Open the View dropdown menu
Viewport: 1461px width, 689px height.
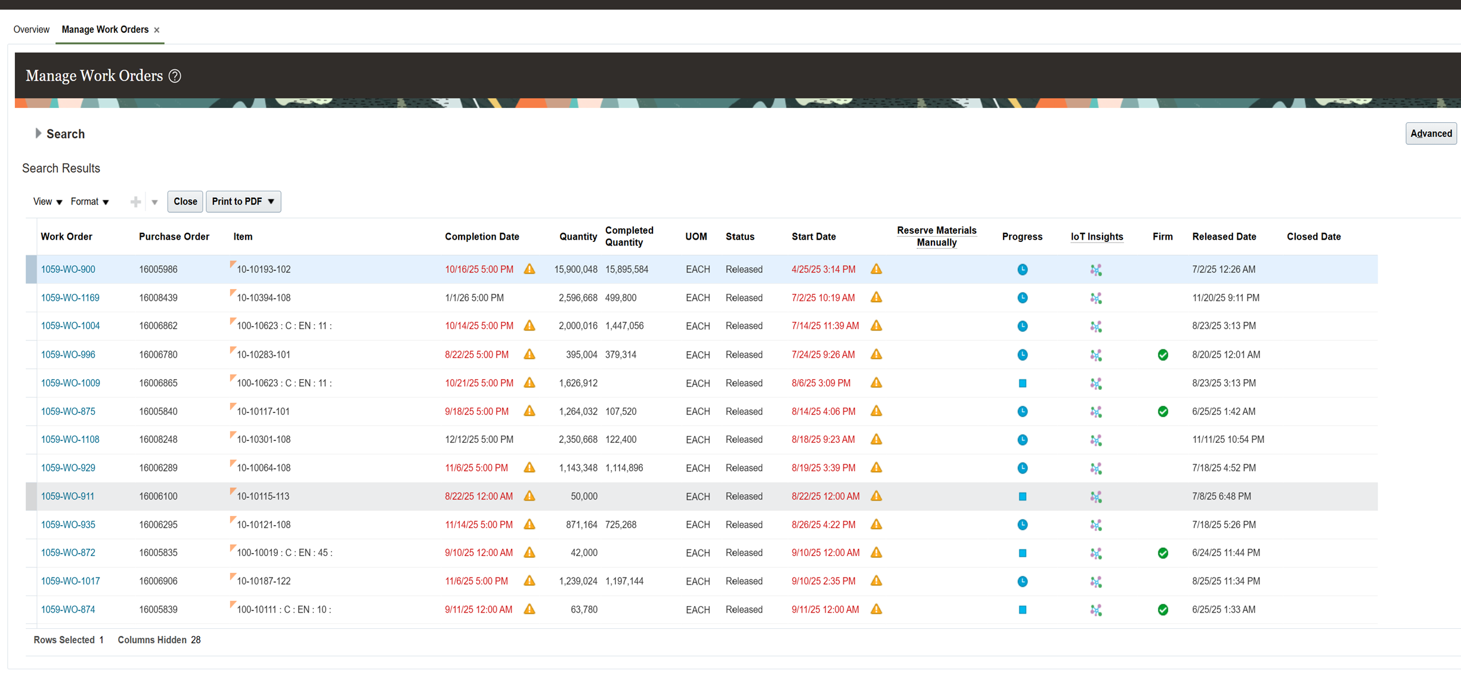click(x=48, y=201)
